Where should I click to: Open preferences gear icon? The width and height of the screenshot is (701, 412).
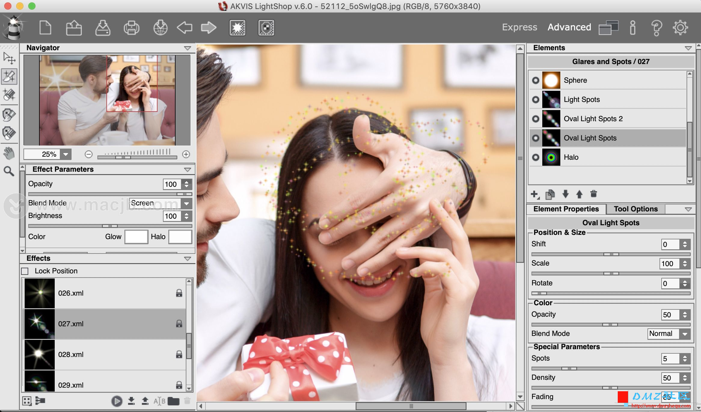point(680,28)
